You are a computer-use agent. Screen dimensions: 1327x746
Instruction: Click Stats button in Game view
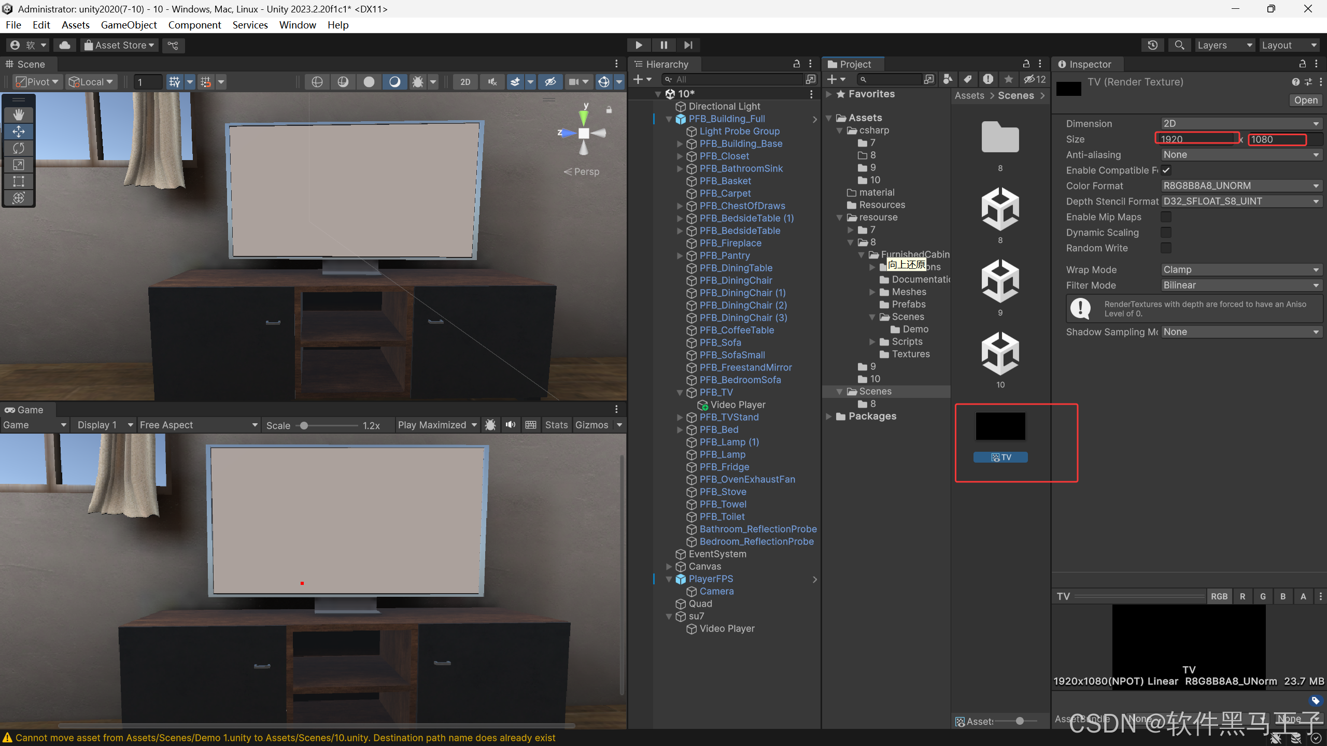tap(556, 425)
